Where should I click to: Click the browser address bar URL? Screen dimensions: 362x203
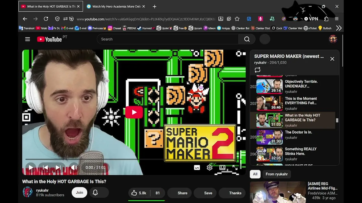(146, 19)
